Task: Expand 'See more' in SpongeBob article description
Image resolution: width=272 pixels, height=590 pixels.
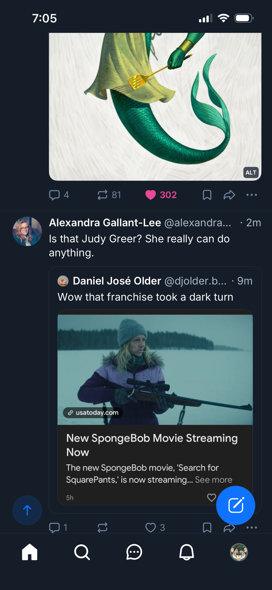Action: [213, 480]
